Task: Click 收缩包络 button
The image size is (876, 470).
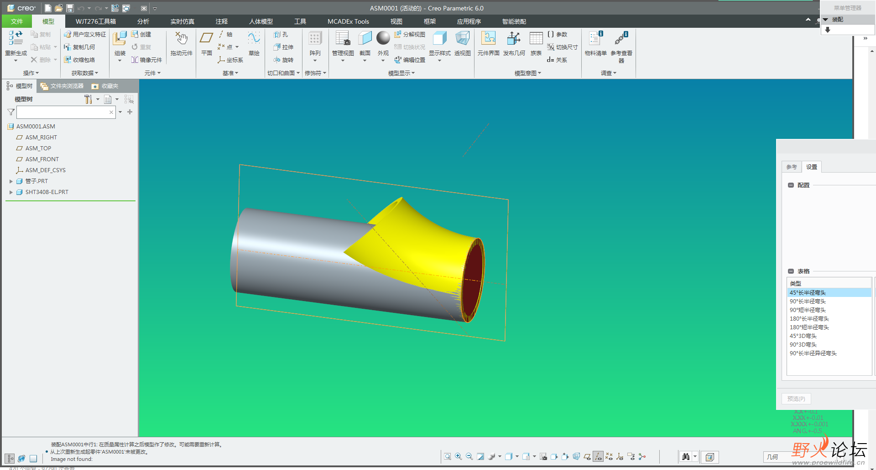Action: [x=79, y=60]
